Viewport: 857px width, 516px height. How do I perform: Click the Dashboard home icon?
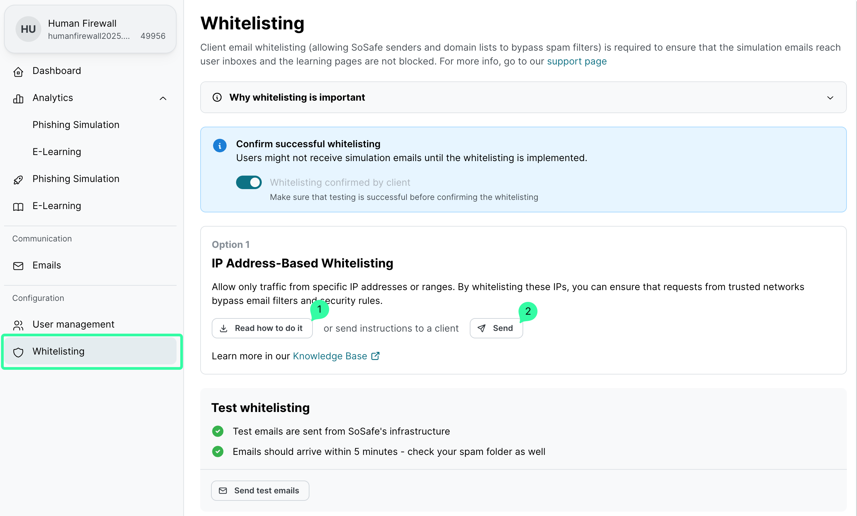click(x=18, y=72)
